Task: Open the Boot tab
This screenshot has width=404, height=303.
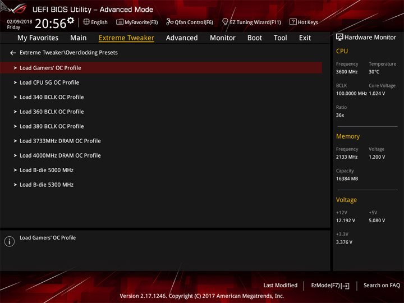Action: [x=255, y=38]
